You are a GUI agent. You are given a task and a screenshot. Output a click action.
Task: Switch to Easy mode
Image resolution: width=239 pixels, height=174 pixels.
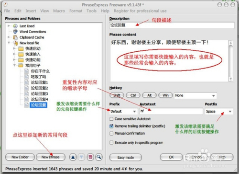(126, 157)
